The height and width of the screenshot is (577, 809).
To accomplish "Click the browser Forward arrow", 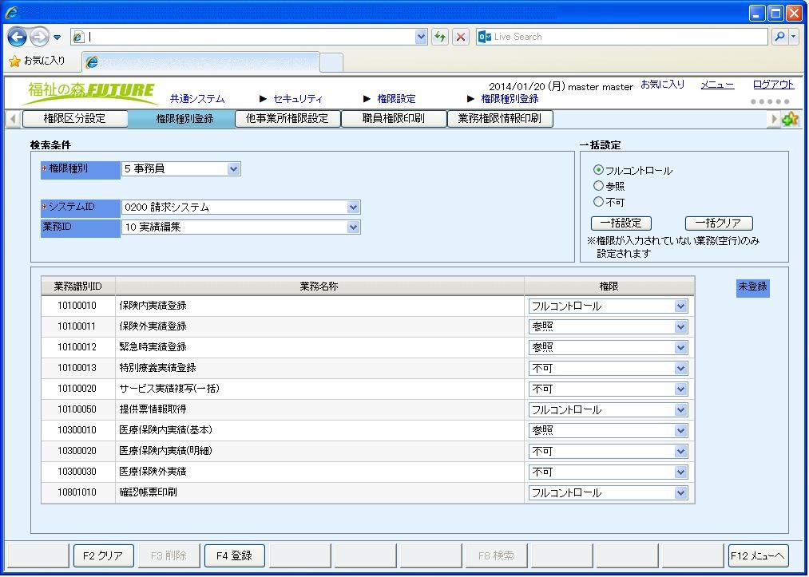I will 39,38.
